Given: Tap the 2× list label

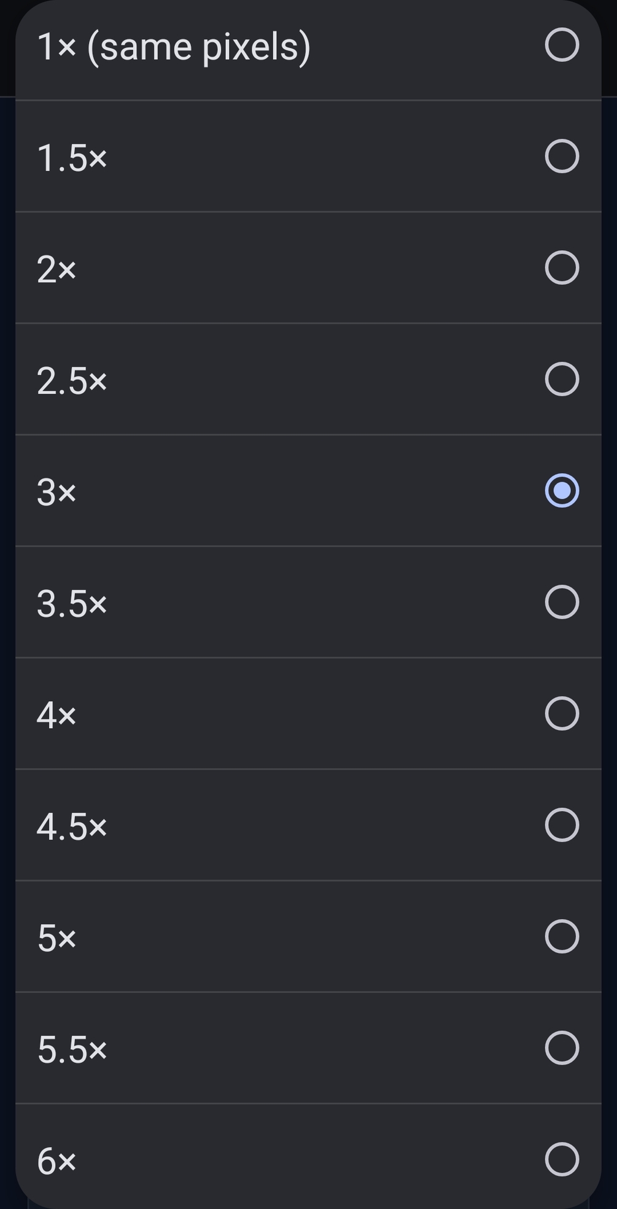Looking at the screenshot, I should (56, 270).
